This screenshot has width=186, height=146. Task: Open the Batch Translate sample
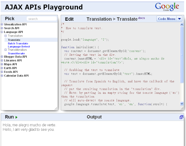(18, 43)
